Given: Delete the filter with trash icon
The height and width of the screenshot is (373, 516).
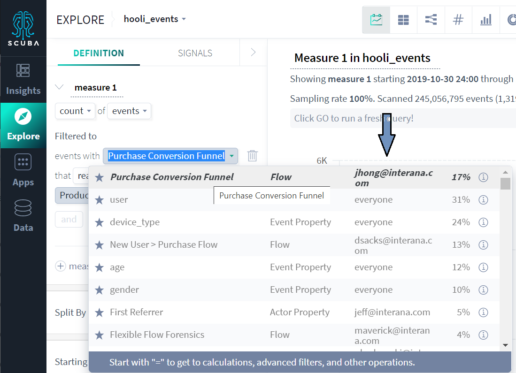Looking at the screenshot, I should 253,156.
